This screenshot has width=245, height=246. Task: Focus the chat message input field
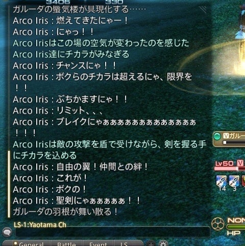click(113, 232)
